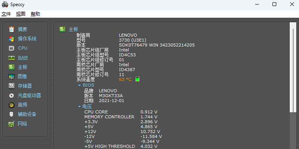Viewport: 299px width, 149px height.
Task: Collapse the BIOS section arrow
Action: (80, 85)
